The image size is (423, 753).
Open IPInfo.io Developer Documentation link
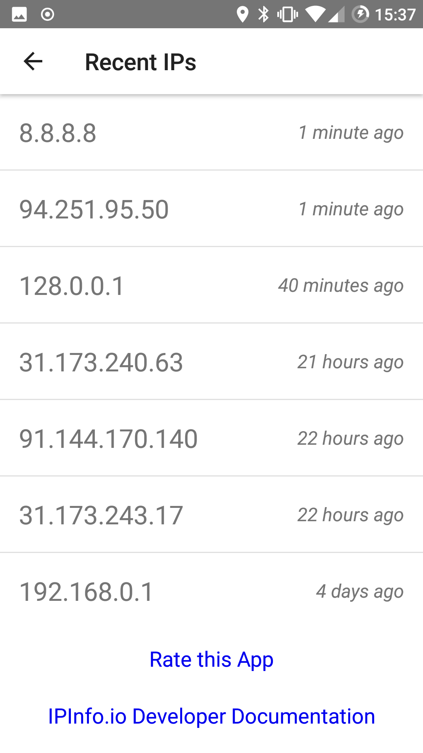point(211,716)
